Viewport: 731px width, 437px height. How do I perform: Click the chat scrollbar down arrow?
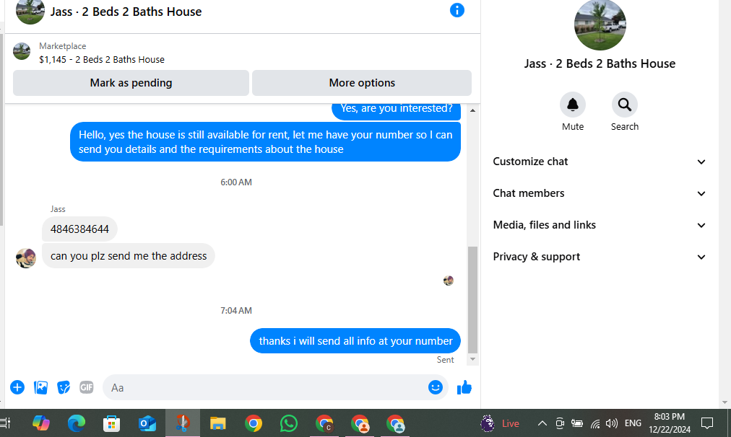[x=472, y=359]
